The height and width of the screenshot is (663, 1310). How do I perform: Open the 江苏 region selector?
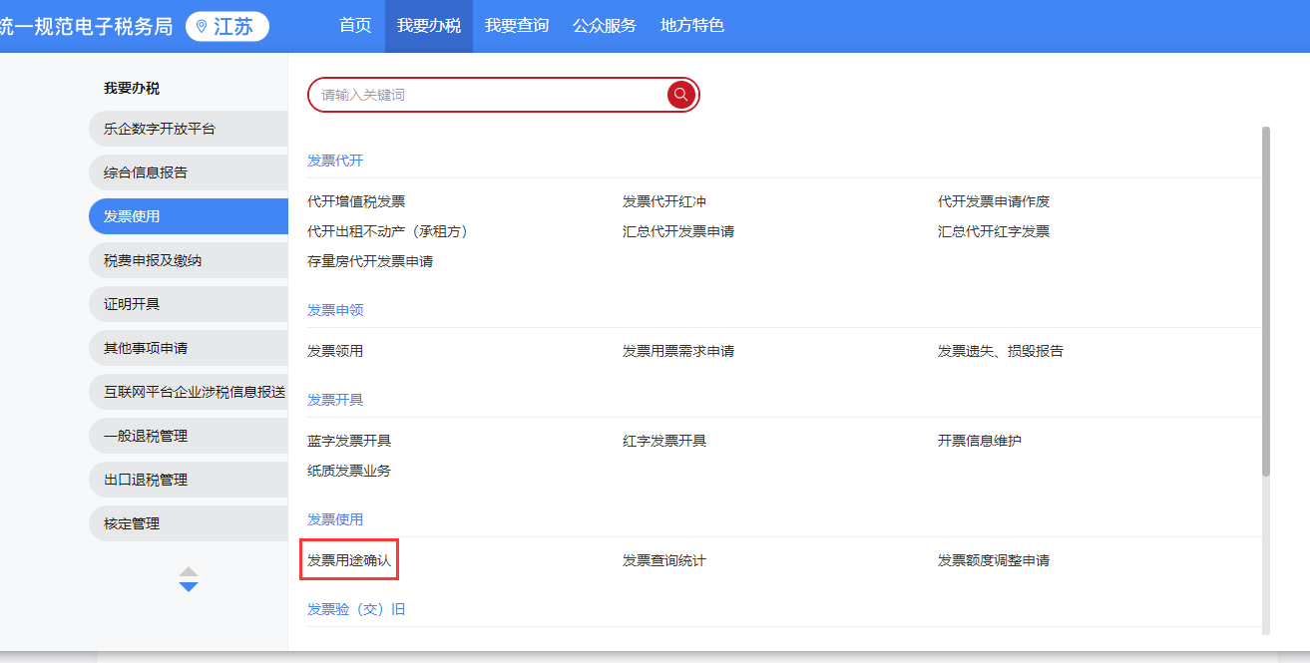click(227, 27)
